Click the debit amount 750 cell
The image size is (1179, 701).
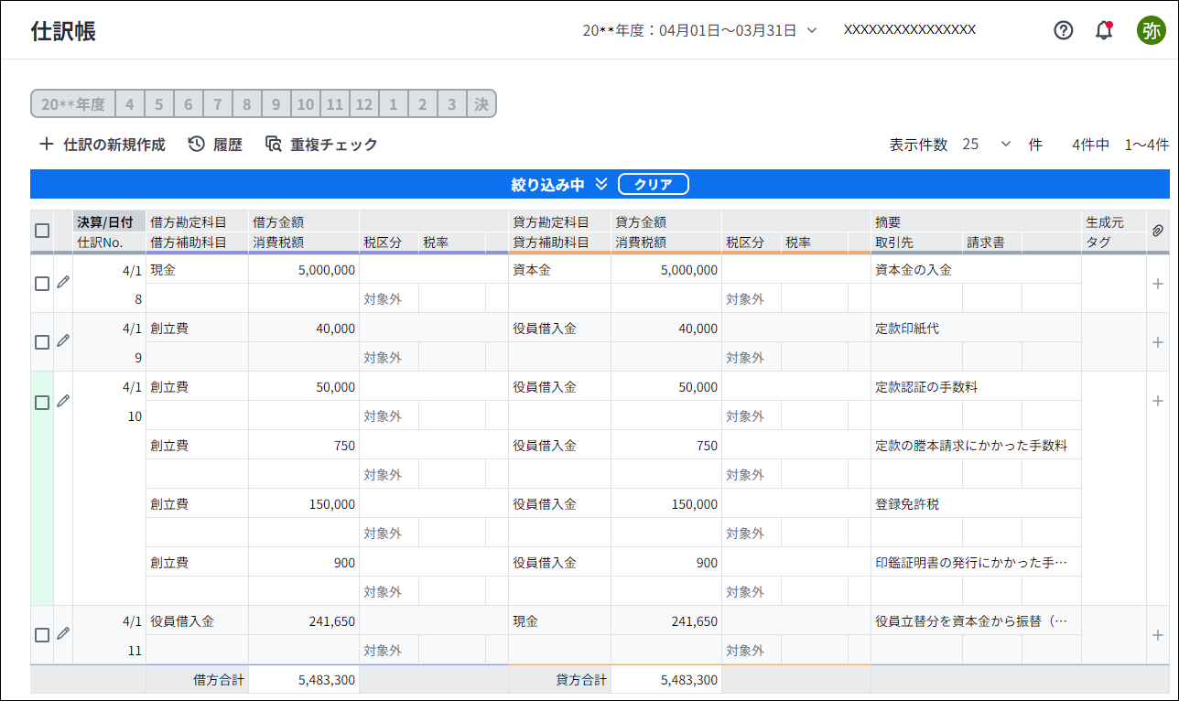point(304,446)
